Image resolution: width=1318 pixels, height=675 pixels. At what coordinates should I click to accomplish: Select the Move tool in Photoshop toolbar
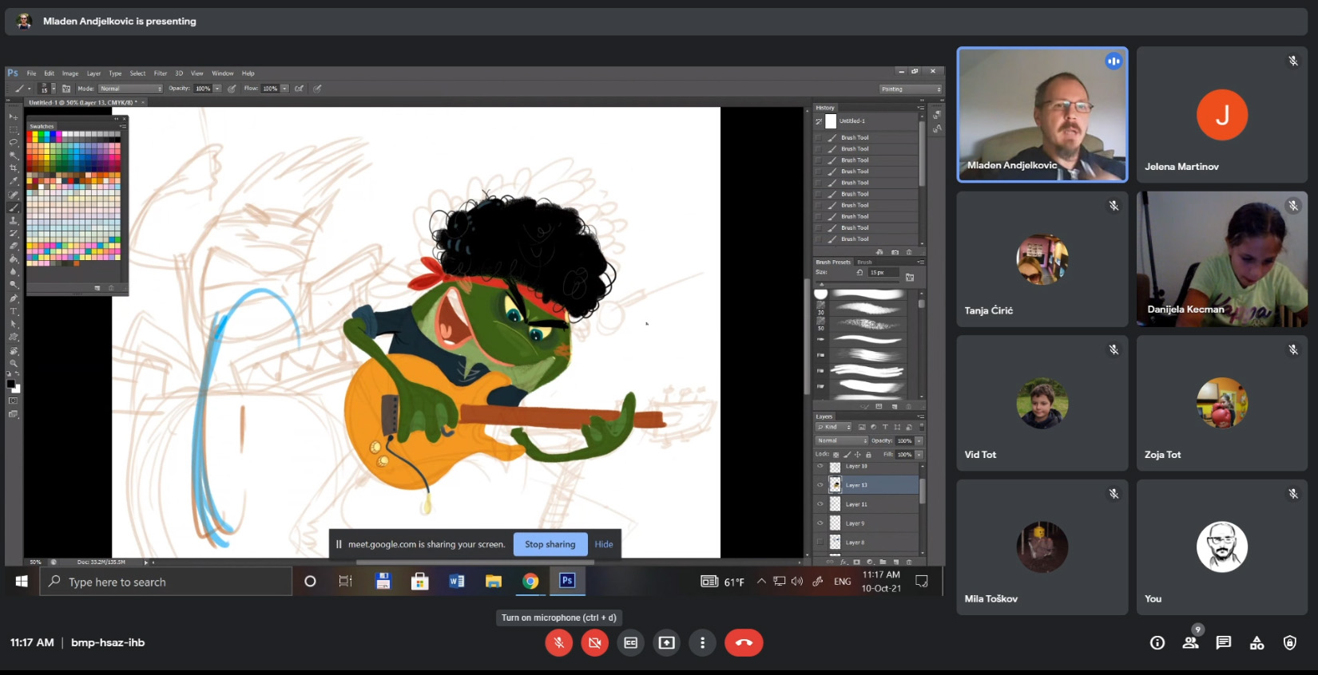click(13, 116)
